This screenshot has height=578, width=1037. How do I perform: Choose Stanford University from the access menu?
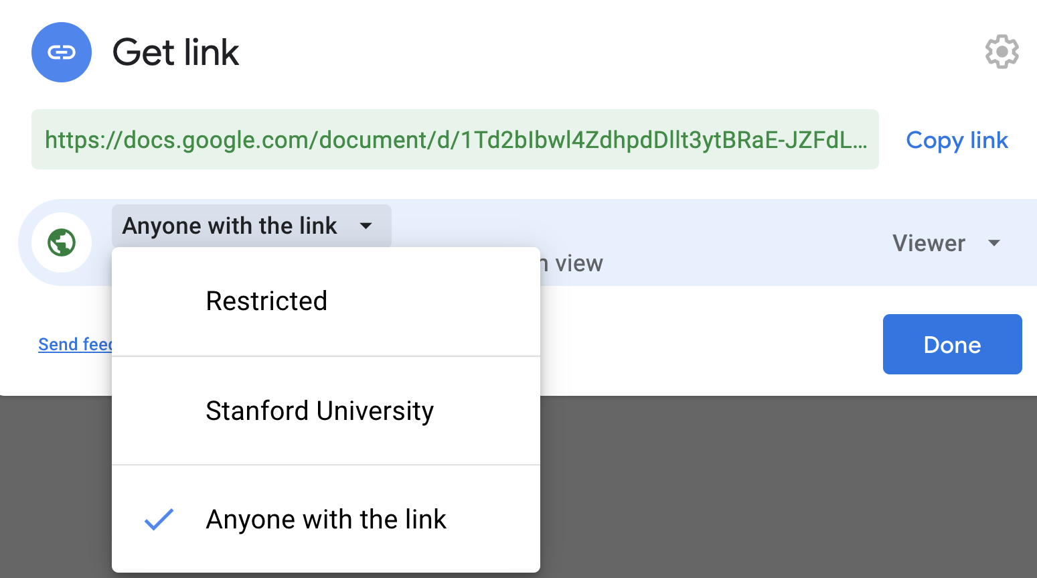click(x=319, y=411)
